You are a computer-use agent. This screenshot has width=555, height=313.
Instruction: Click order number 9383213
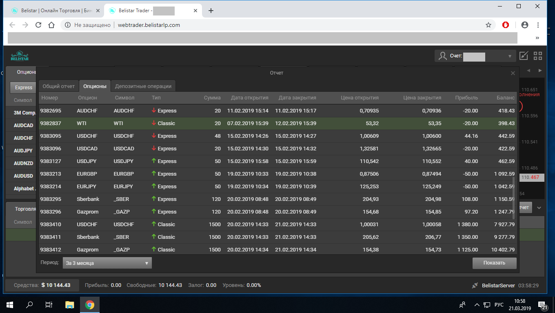(x=51, y=174)
